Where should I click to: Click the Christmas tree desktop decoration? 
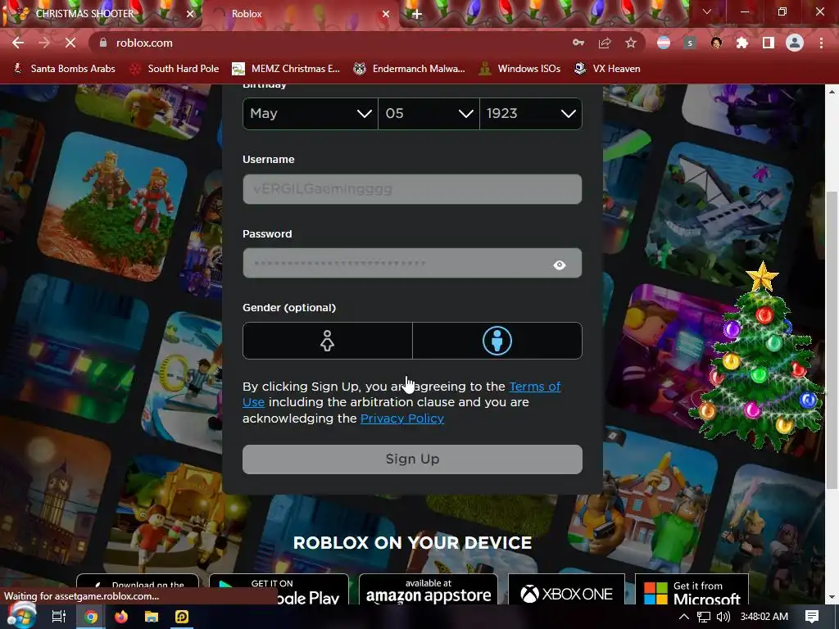757,355
